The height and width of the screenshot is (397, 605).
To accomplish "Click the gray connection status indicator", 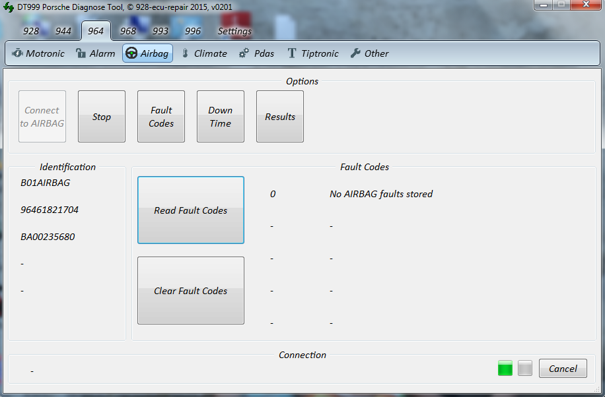I will coord(524,369).
